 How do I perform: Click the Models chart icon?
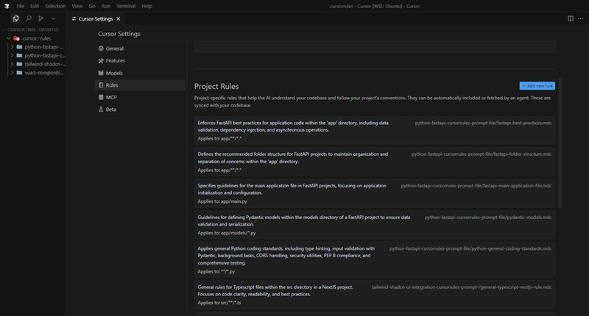[101, 73]
